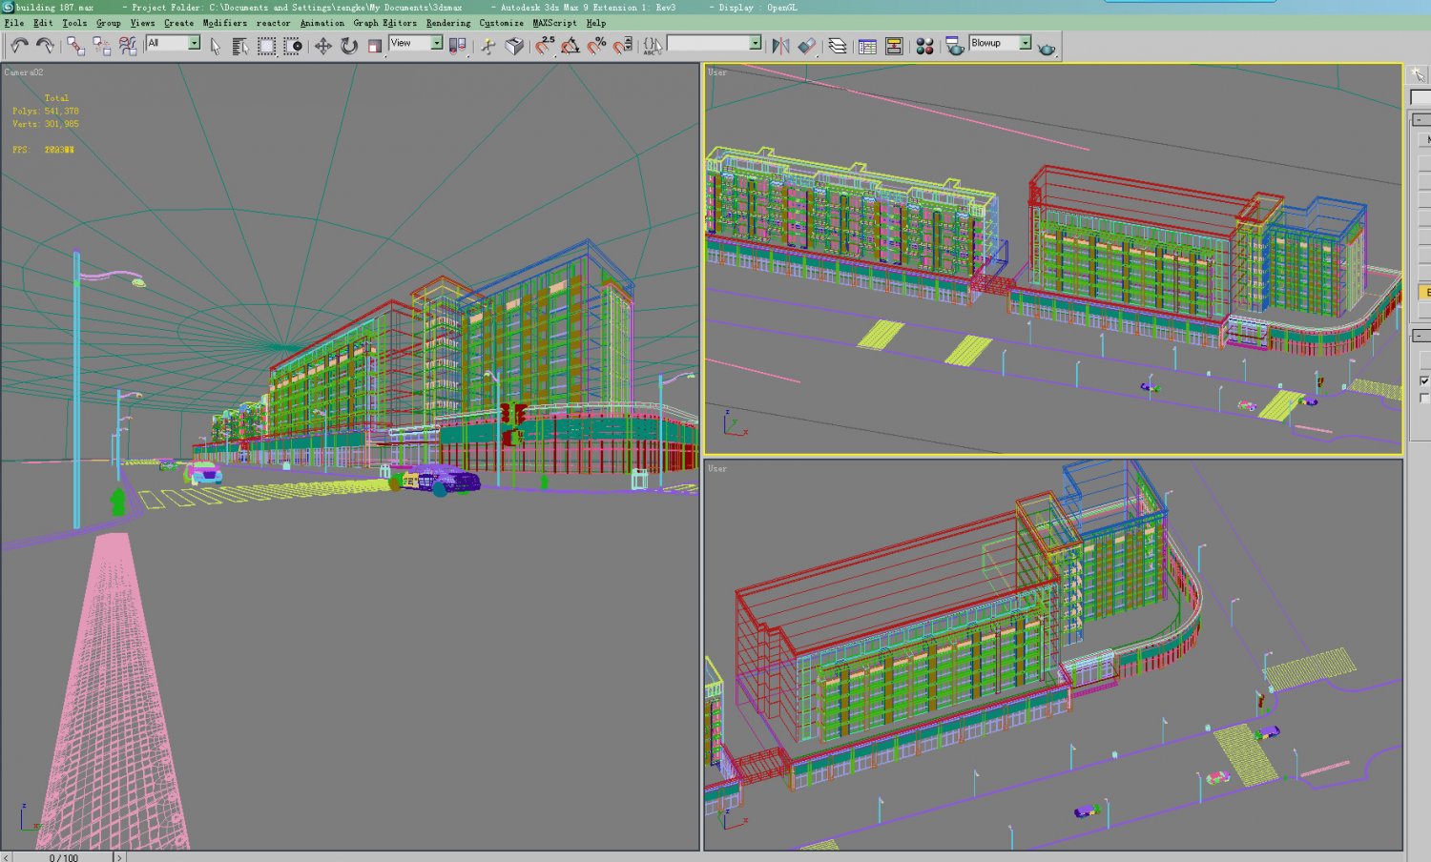The width and height of the screenshot is (1431, 862).
Task: Open the Help menu
Action: pyautogui.click(x=596, y=23)
